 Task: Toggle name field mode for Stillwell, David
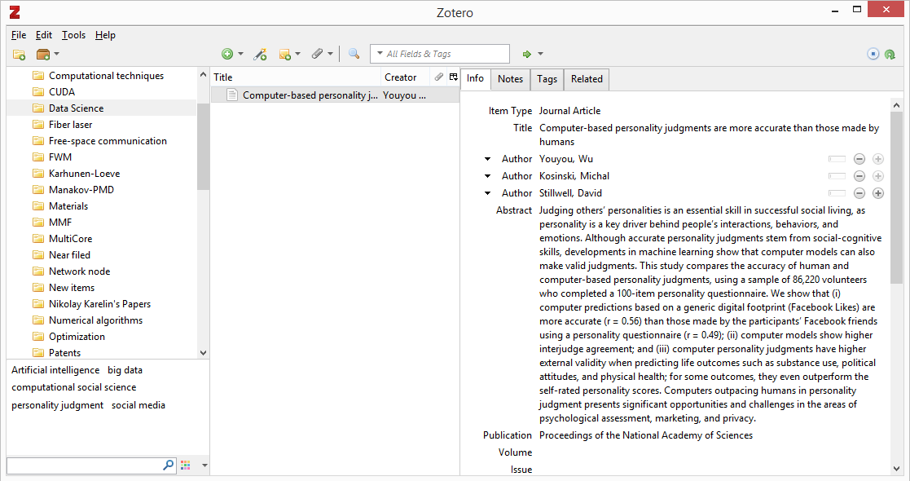[x=837, y=193]
